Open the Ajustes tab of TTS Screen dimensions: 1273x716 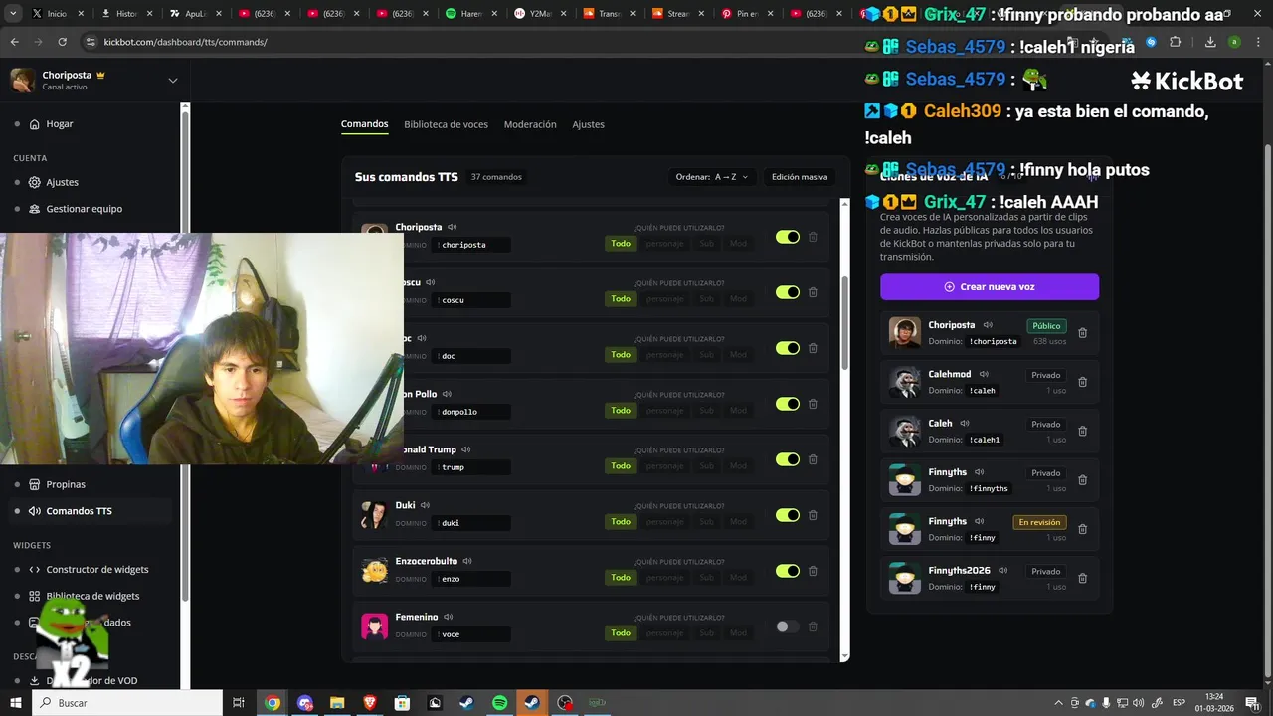(x=588, y=124)
